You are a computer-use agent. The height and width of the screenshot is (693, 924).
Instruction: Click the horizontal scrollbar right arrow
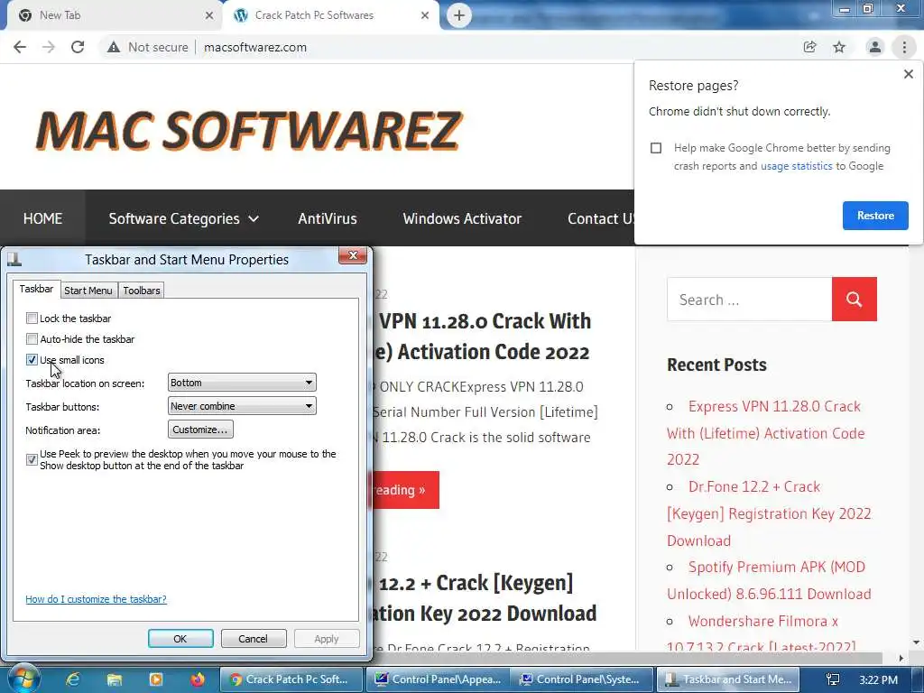click(901, 658)
